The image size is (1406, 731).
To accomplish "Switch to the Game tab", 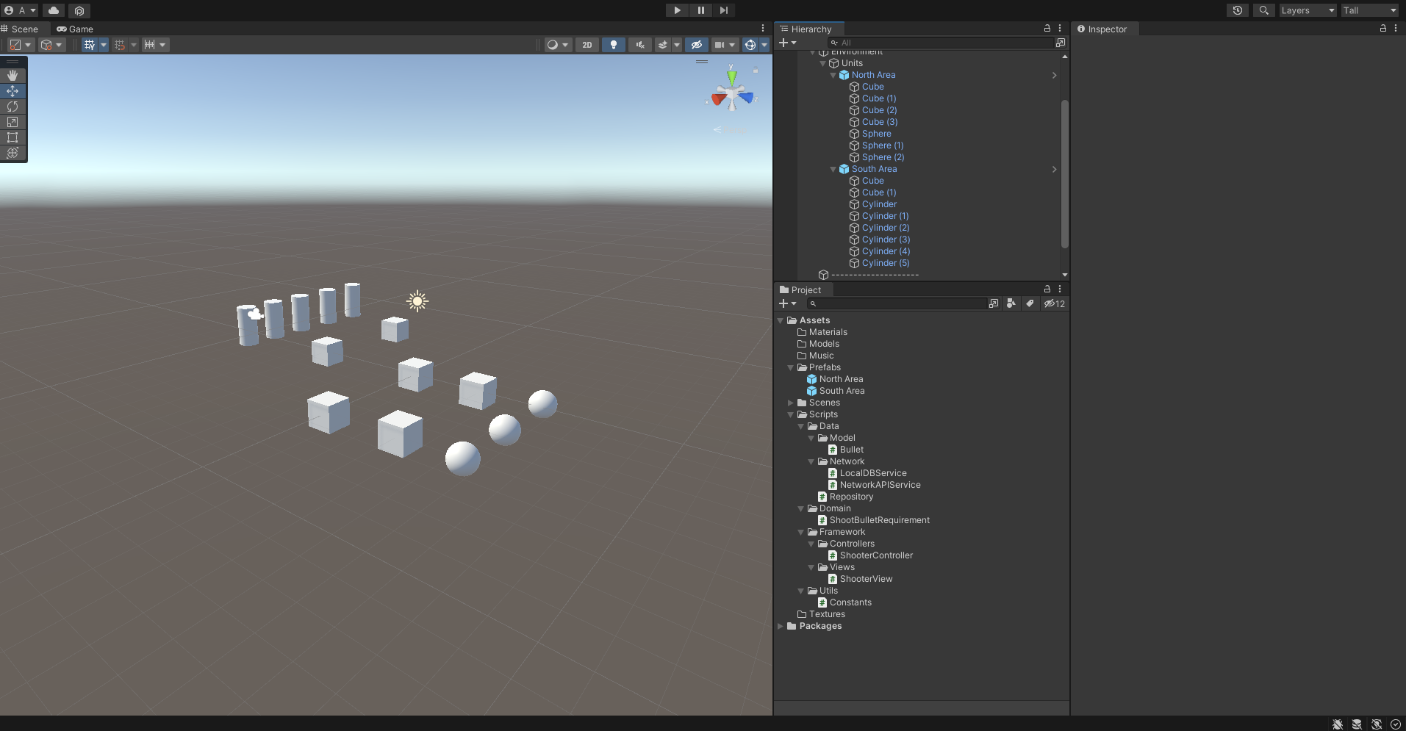I will (x=75, y=29).
